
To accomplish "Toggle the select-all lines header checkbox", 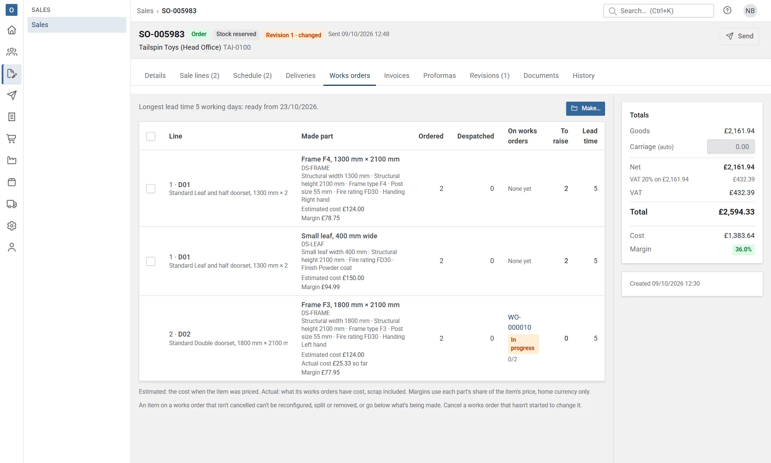I will click(151, 136).
